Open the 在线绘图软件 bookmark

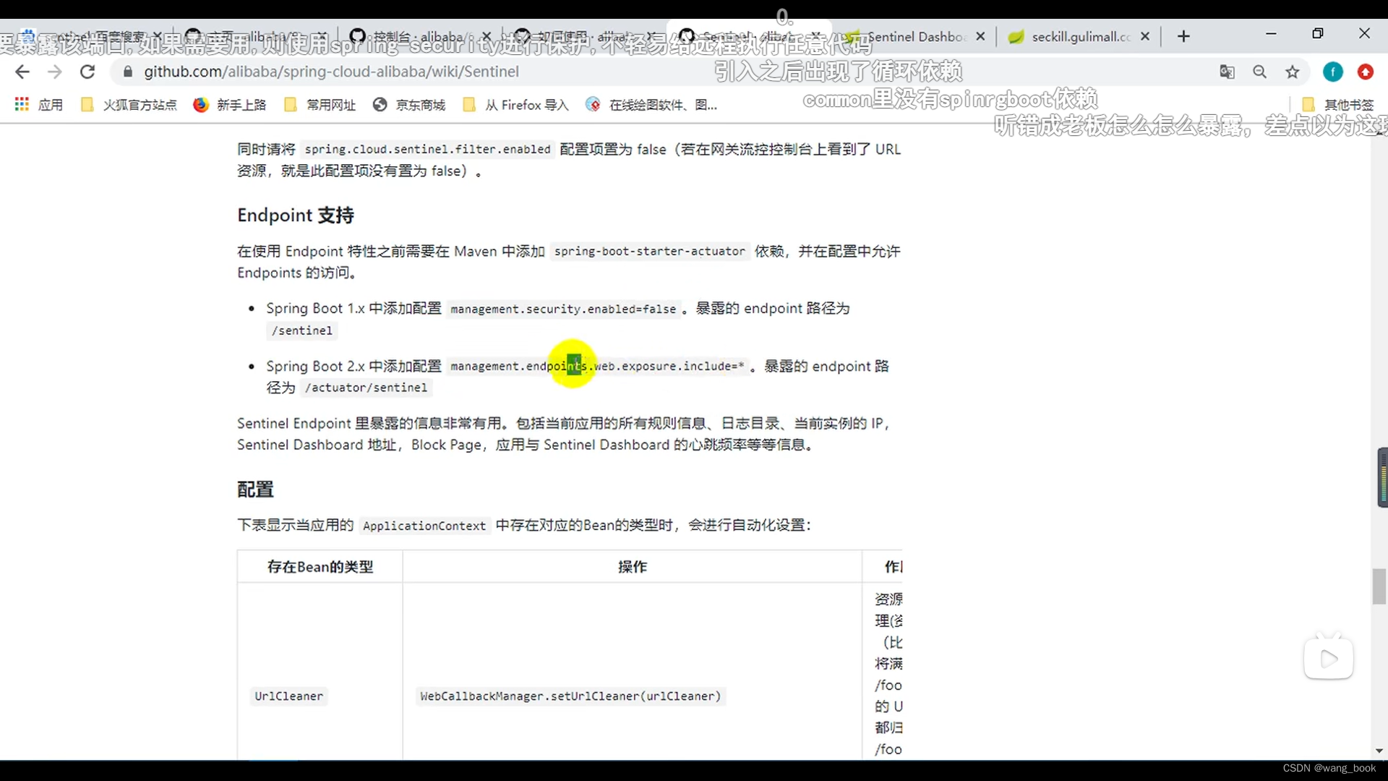coord(651,105)
